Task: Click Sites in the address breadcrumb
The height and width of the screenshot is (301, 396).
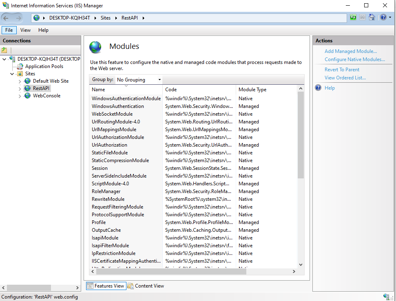Action: [106, 18]
